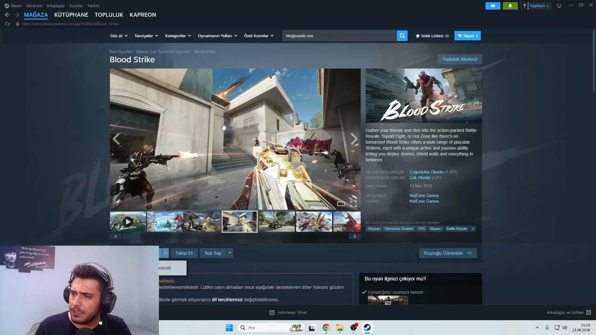Image resolution: width=596 pixels, height=335 pixels.
Task: Click the Aksiyon tag
Action: [374, 229]
